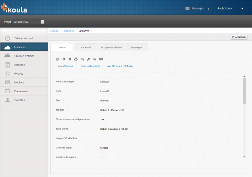Screen dimensions: 252x177
Task: Click the Debian GNU/Linux 8 (64-bit) value
Action: 114,129
